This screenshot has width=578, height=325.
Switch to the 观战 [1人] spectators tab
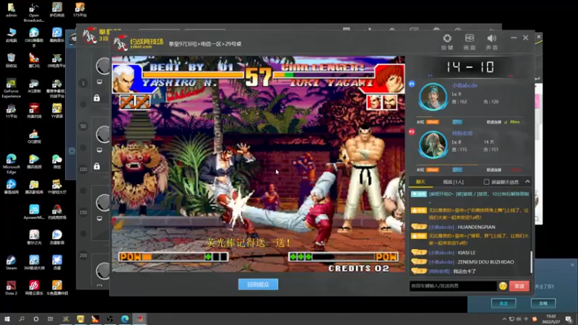[x=453, y=182]
